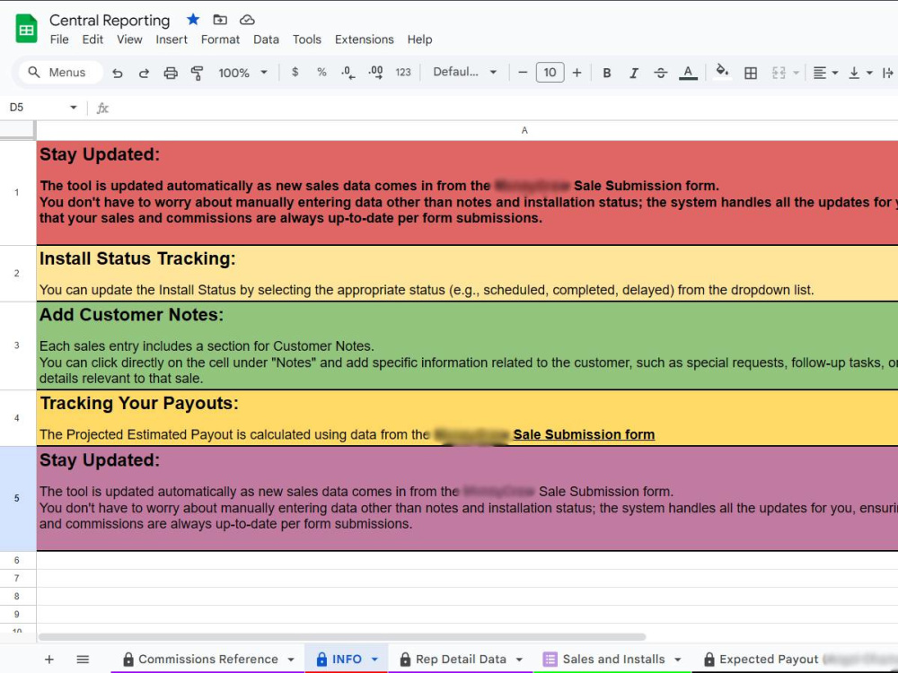Decrease decimal places icon

point(348,73)
